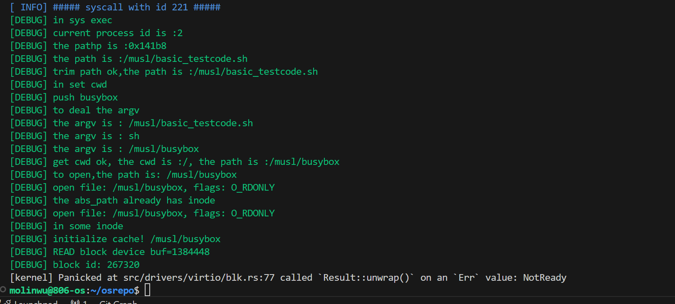Click 'the abs_path already has inode' line
The height and width of the screenshot is (304, 675).
[134, 200]
